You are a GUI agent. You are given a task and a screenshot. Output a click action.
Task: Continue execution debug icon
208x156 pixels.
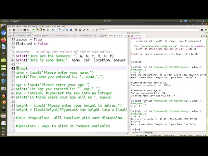(67, 30)
